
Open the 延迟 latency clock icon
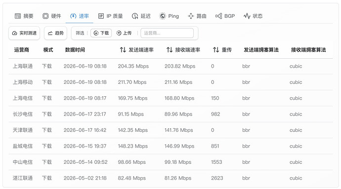tap(135, 16)
